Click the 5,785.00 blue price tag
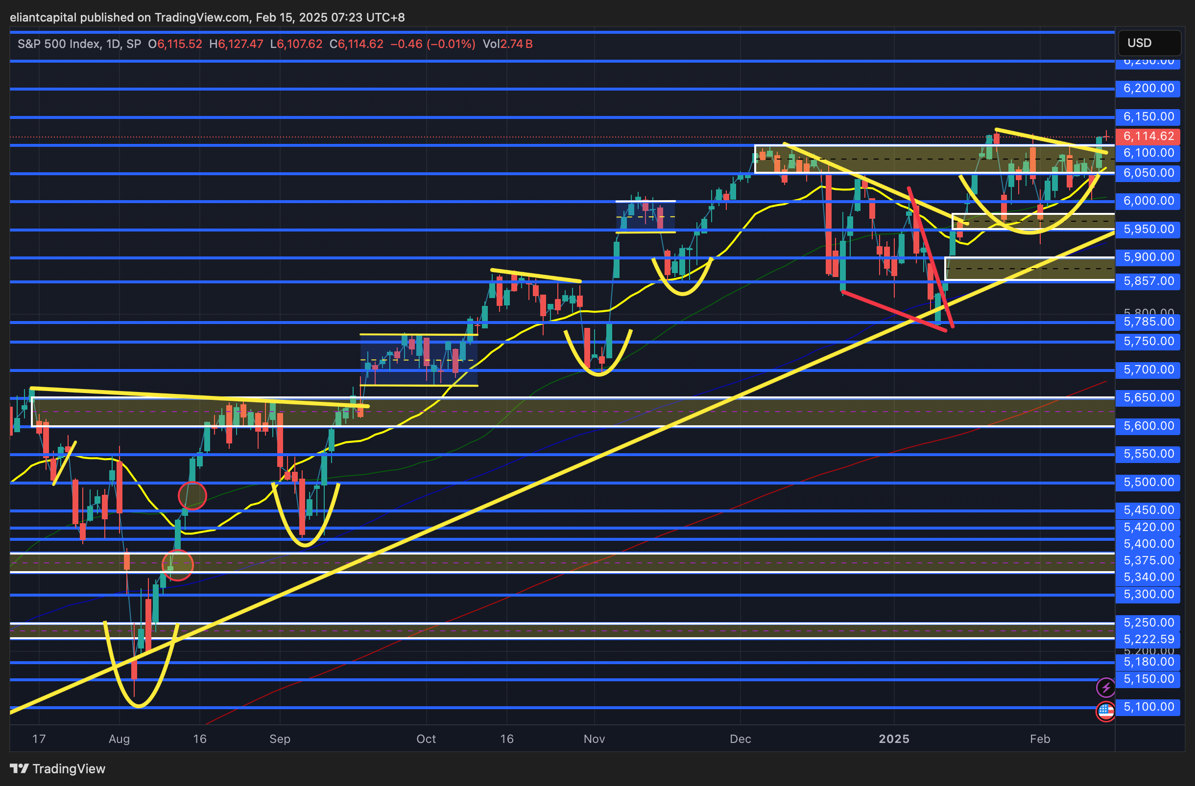The height and width of the screenshot is (786, 1195). coord(1148,322)
